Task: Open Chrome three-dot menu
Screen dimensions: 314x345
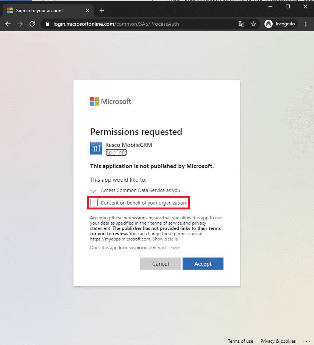Action: tap(306, 24)
